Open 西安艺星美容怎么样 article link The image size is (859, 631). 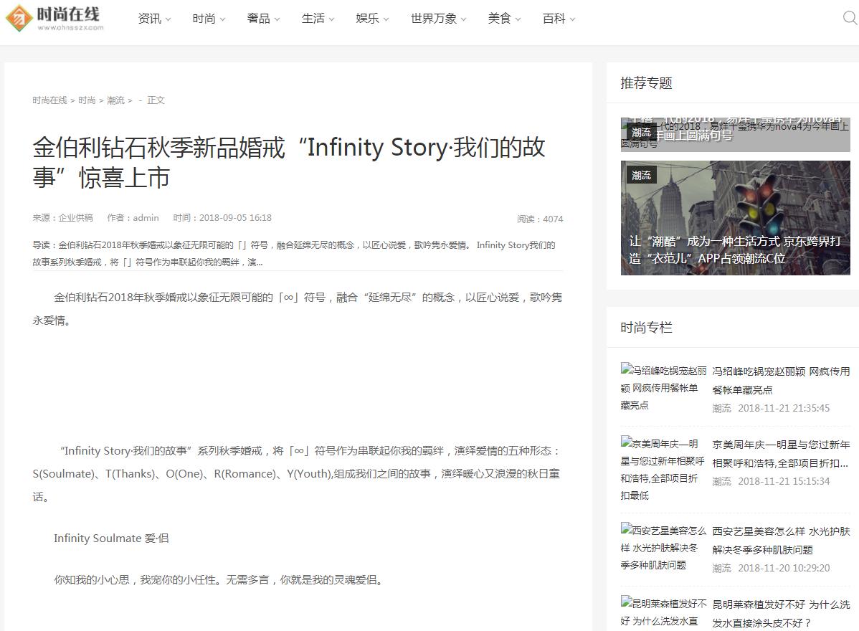782,540
